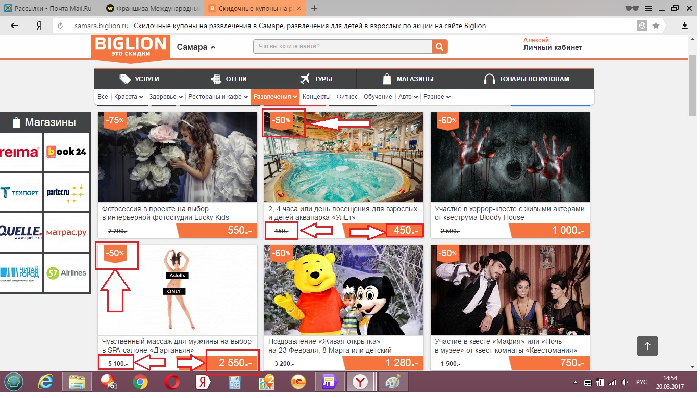The image size is (700, 398).
Task: Reload the page with the refresh icon
Action: coord(60,26)
